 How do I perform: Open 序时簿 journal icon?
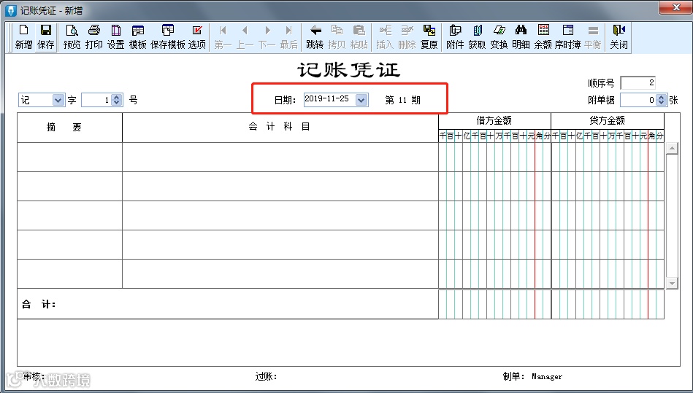coord(568,37)
